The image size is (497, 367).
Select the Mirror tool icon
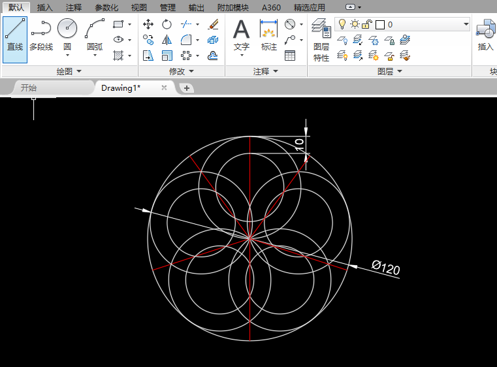(x=167, y=40)
